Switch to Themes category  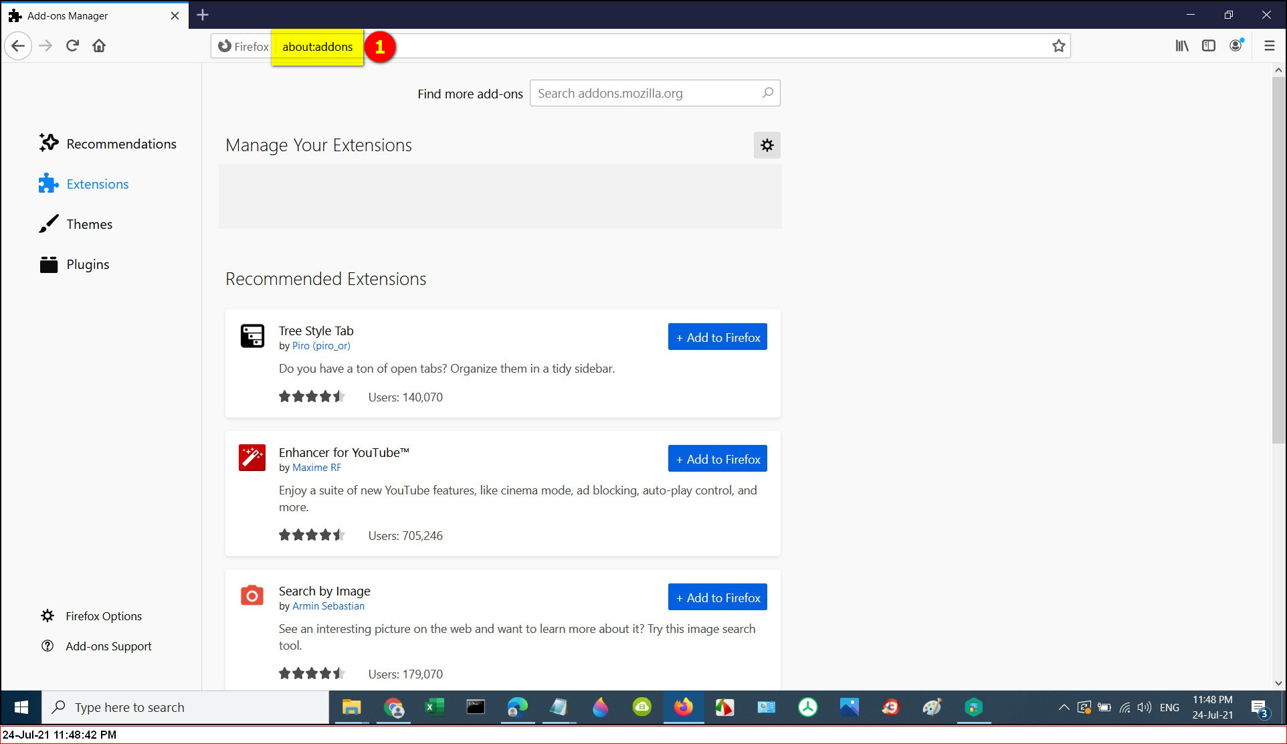pos(76,224)
